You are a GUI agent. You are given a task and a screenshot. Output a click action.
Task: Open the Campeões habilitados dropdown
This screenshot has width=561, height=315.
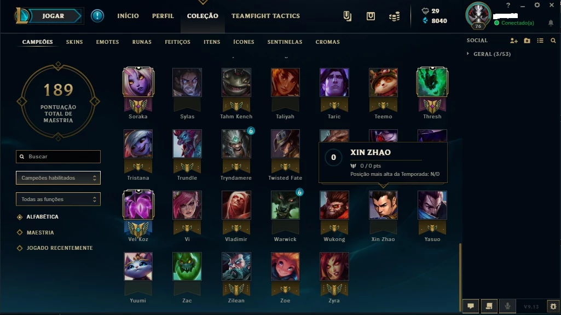pyautogui.click(x=59, y=178)
